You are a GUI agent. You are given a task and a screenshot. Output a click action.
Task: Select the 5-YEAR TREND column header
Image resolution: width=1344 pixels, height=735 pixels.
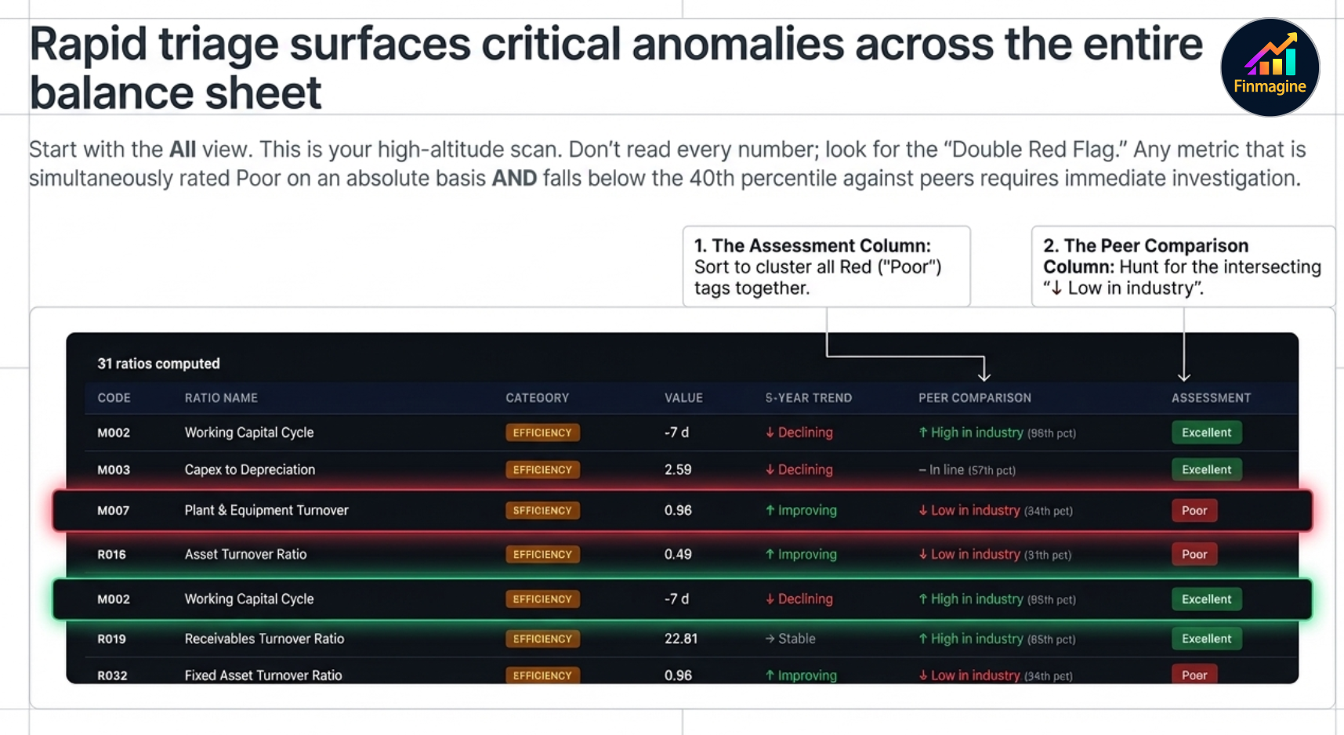pos(807,397)
